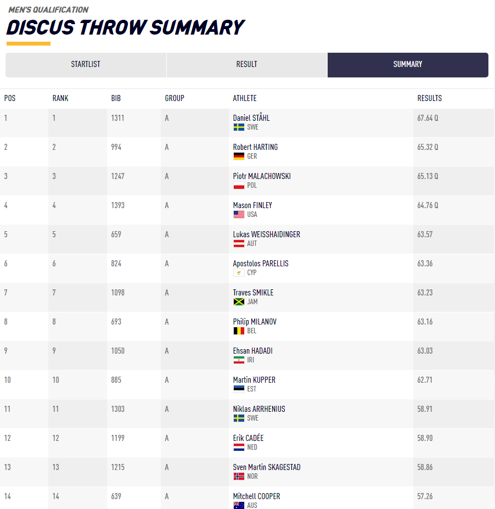Click the Polish flag under Piotr Malachowski
Image resolution: width=495 pixels, height=509 pixels.
[239, 185]
